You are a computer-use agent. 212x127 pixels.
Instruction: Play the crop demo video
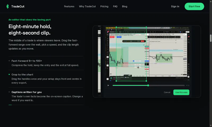click(x=108, y=85)
